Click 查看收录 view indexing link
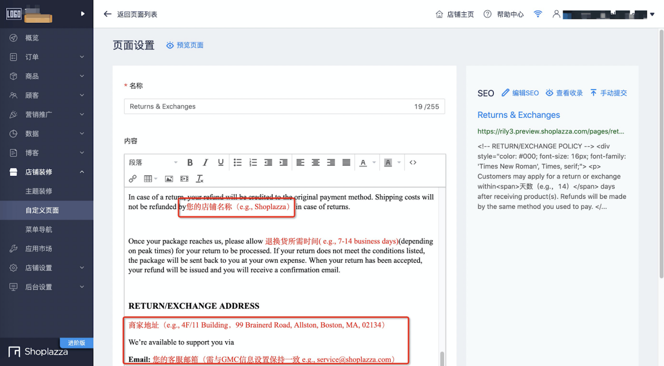Viewport: 664px width, 366px height. pos(564,93)
